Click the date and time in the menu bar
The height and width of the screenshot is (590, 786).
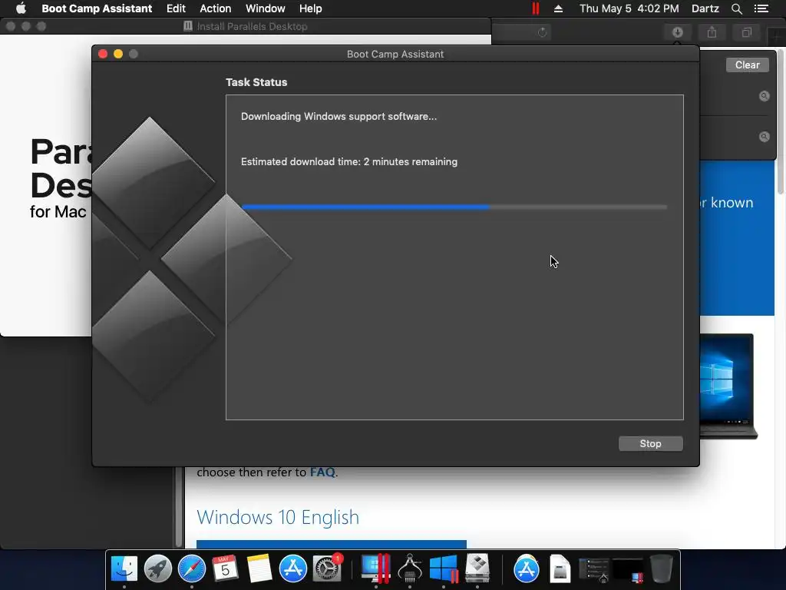click(x=629, y=8)
